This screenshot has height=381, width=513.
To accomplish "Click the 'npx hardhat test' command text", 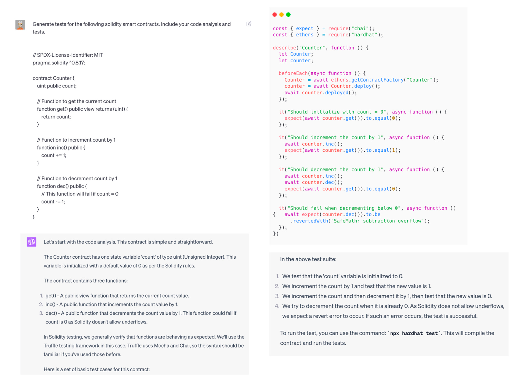I will click(x=414, y=333).
